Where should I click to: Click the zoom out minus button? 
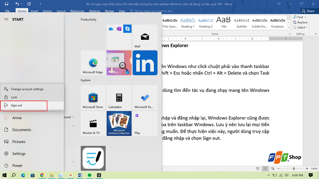point(278,169)
